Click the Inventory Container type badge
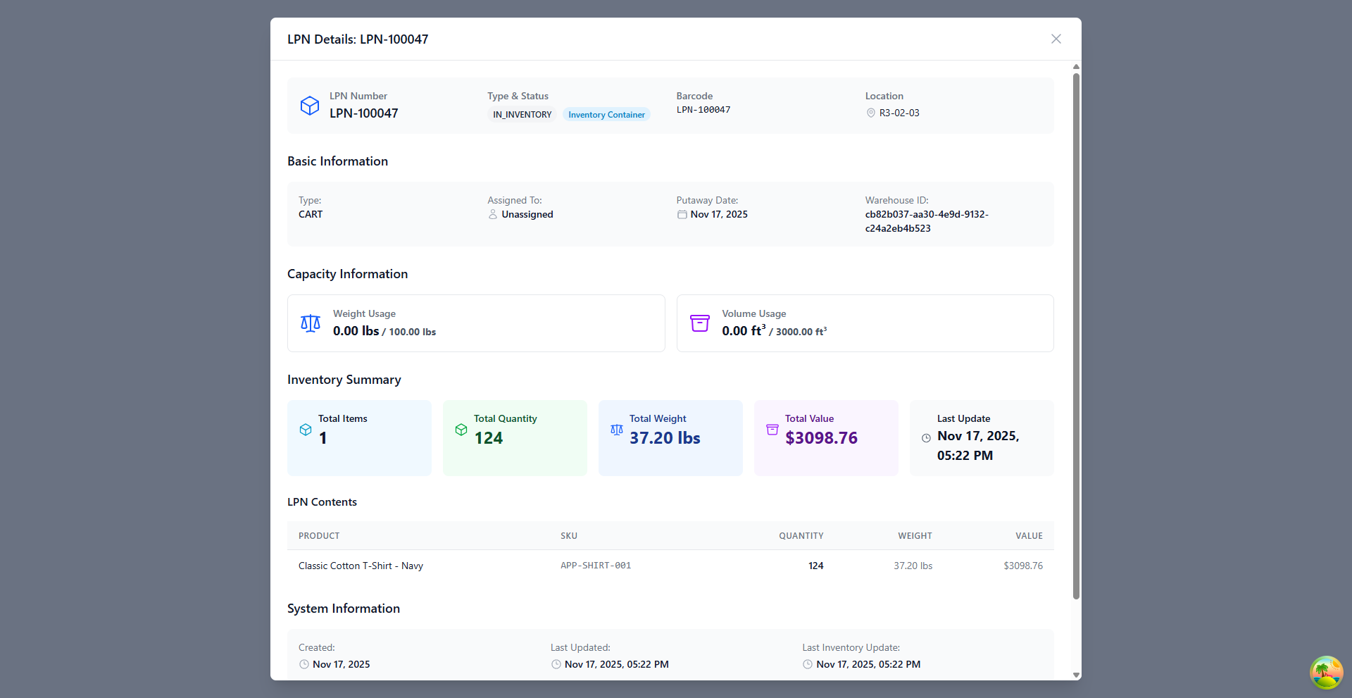Viewport: 1352px width, 698px height. [606, 115]
